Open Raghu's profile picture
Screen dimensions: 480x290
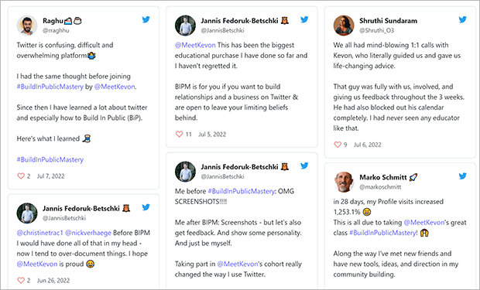point(27,26)
